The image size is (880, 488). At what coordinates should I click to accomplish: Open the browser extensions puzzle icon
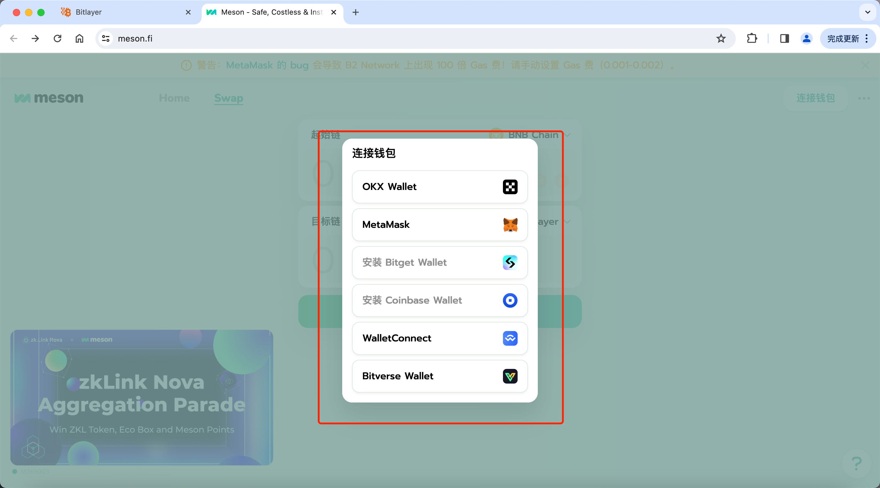tap(752, 38)
